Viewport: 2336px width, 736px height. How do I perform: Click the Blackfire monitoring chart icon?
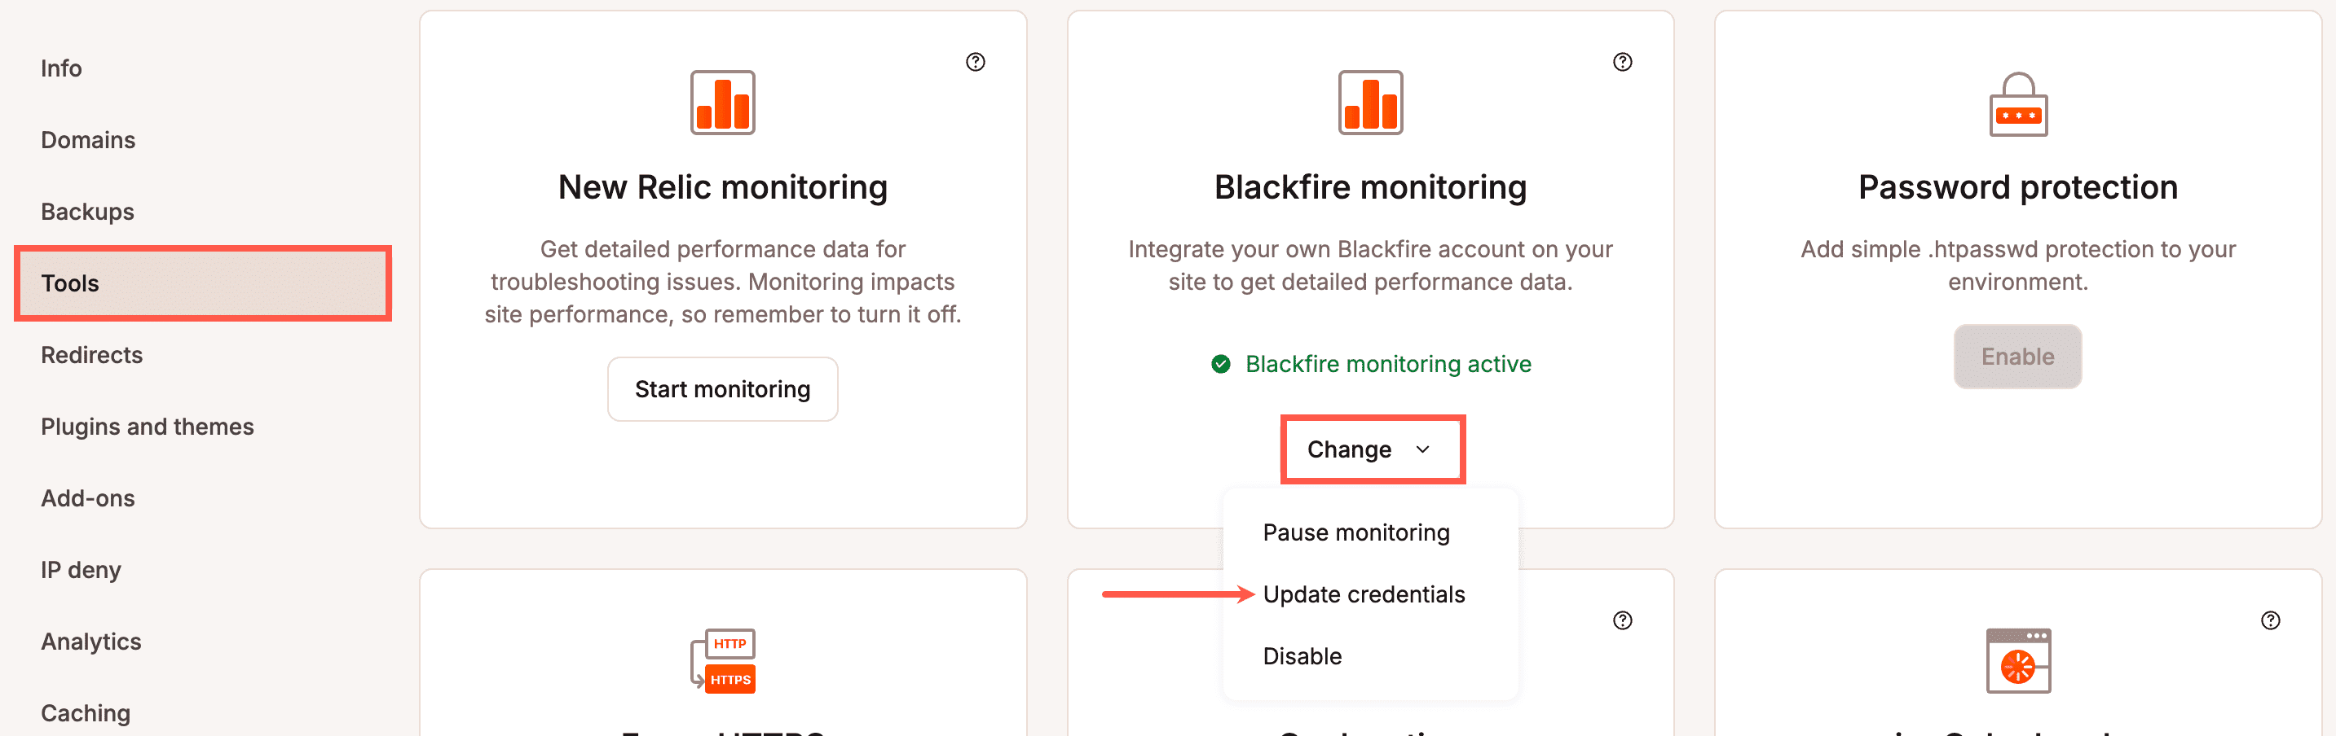1370,103
